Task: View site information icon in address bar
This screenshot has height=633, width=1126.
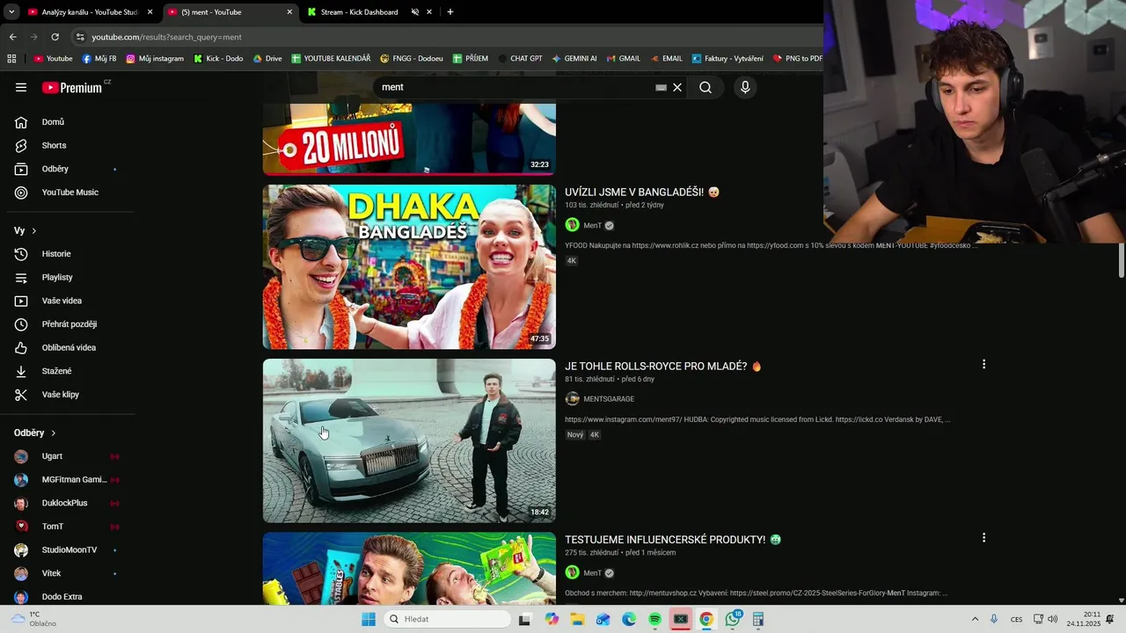Action: (x=80, y=37)
